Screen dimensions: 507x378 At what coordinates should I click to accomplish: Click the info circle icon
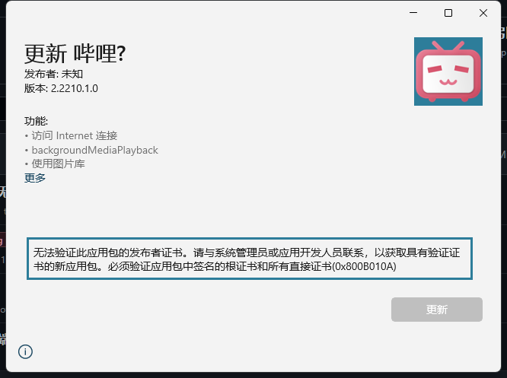[x=25, y=351]
